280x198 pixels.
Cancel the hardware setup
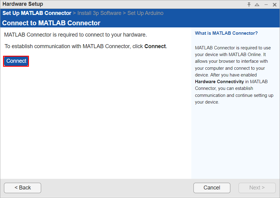[212, 188]
